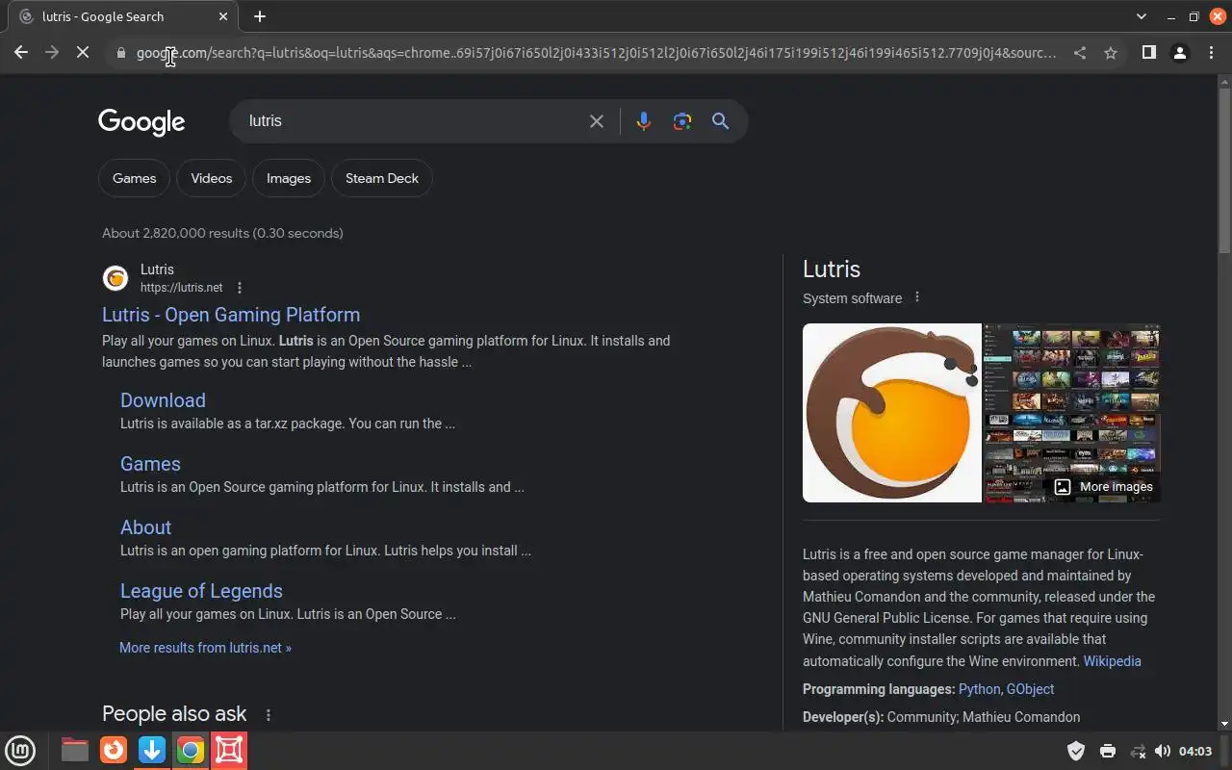The height and width of the screenshot is (770, 1232).
Task: Share this page icon in address bar
Action: tap(1080, 53)
